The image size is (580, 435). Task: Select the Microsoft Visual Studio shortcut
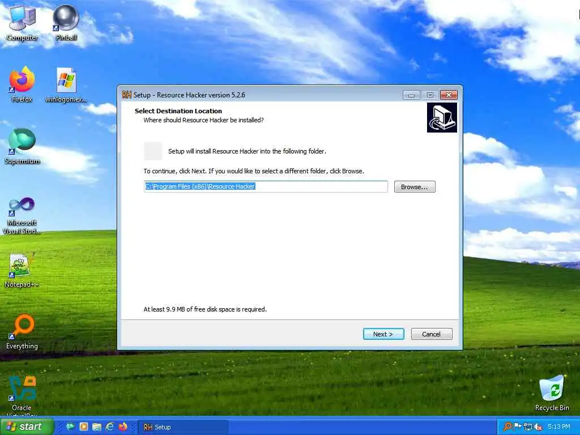[22, 216]
